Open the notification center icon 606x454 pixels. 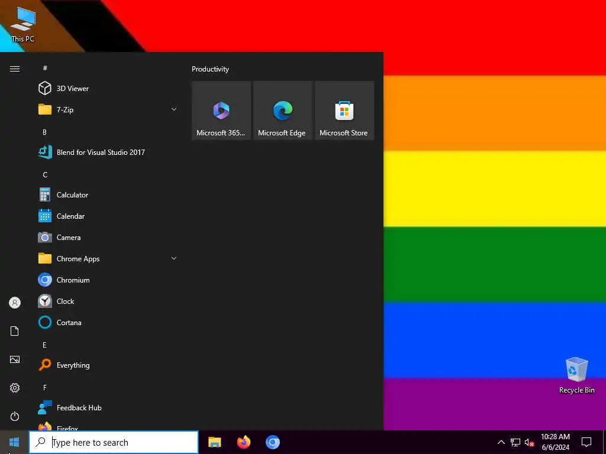[586, 442]
